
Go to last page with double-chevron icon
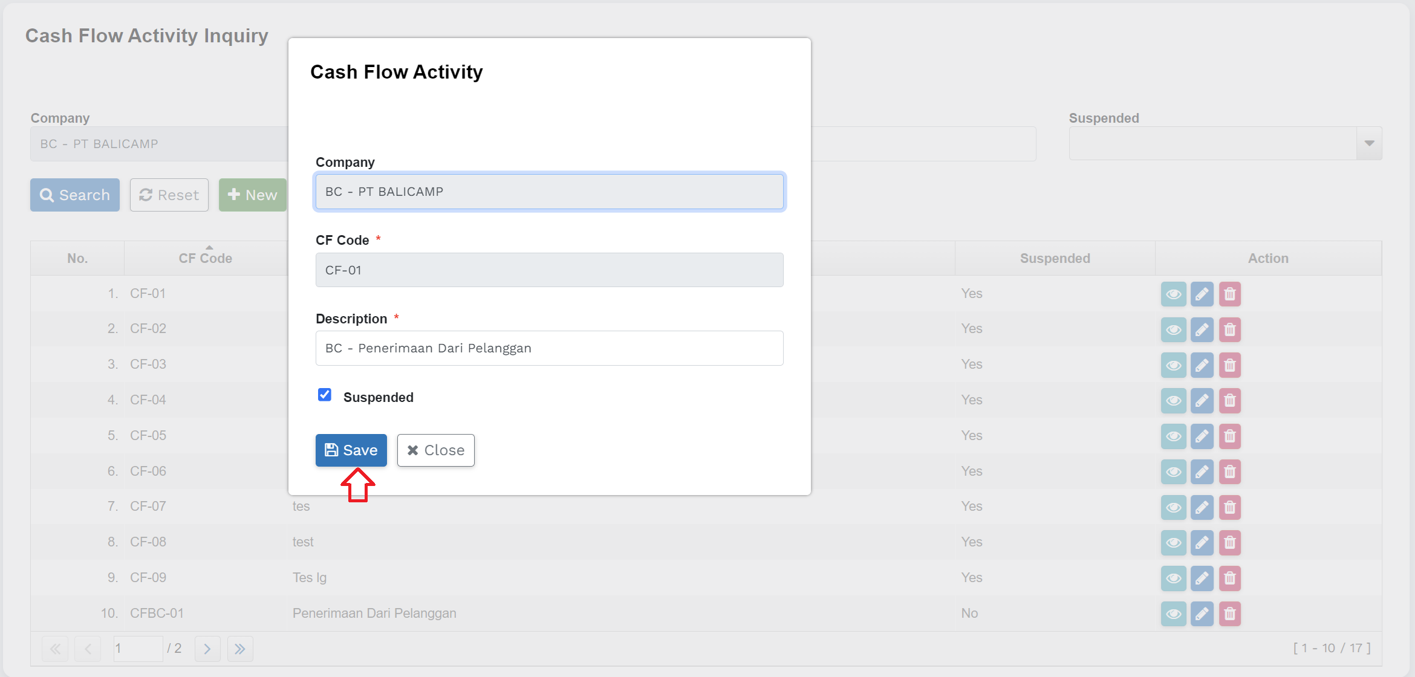click(x=240, y=649)
